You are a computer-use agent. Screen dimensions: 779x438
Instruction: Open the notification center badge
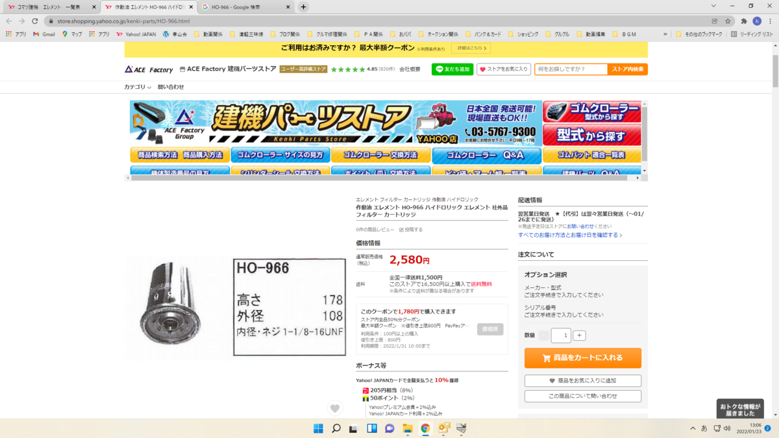click(767, 428)
